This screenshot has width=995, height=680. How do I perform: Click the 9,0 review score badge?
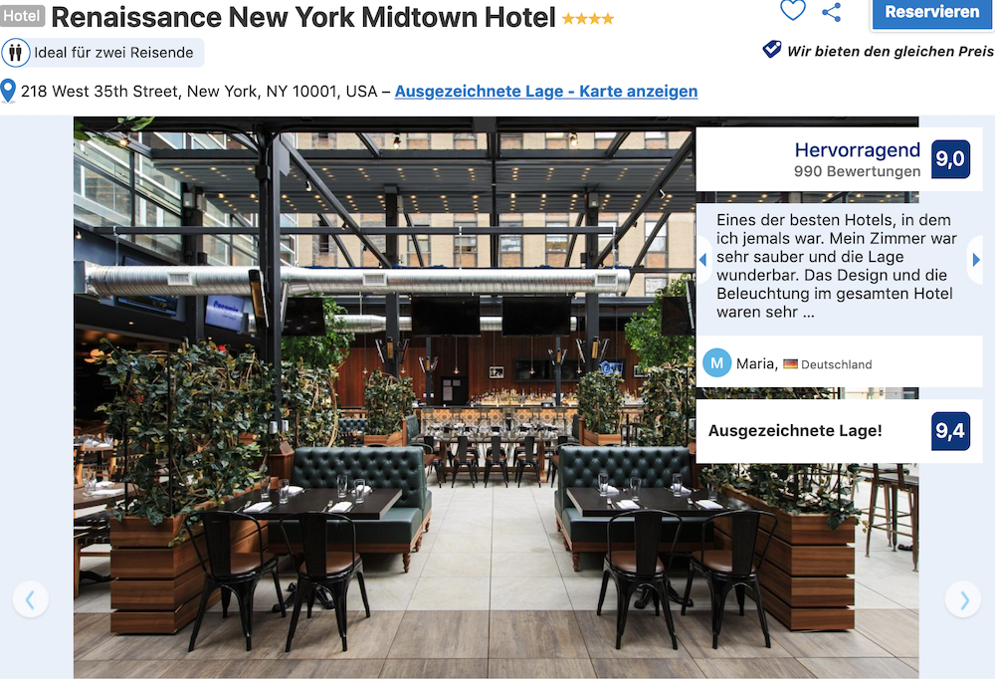(x=950, y=158)
